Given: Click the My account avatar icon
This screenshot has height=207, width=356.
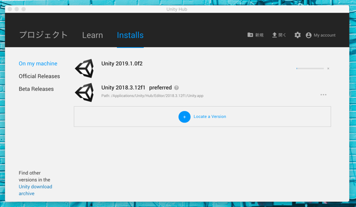Looking at the screenshot, I should (x=309, y=35).
